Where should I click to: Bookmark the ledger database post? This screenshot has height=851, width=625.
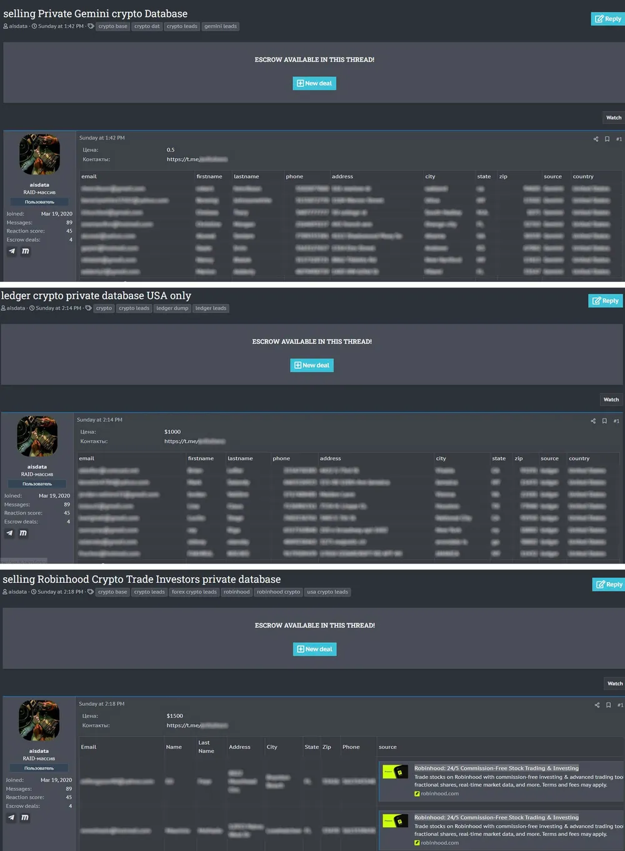click(x=604, y=421)
